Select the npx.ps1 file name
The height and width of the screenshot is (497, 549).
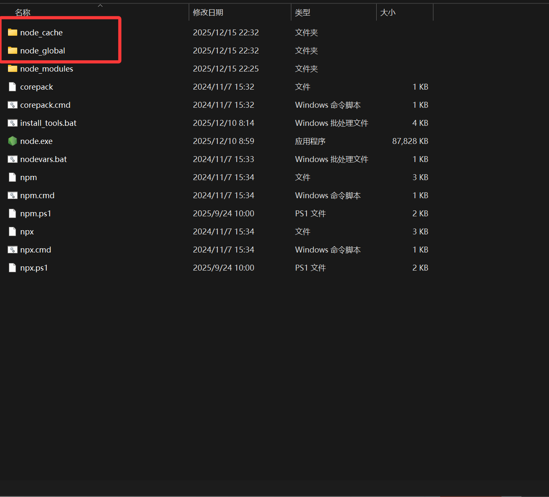pos(34,268)
